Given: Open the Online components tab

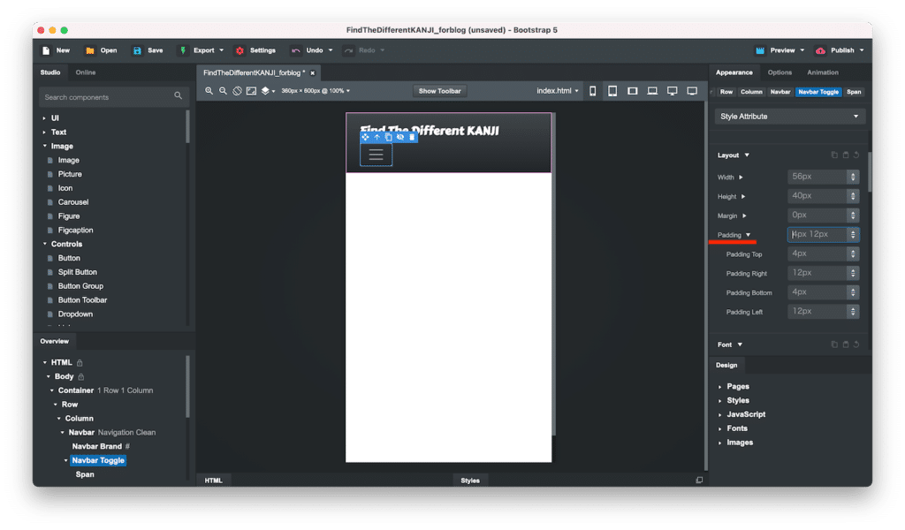Looking at the screenshot, I should 86,72.
